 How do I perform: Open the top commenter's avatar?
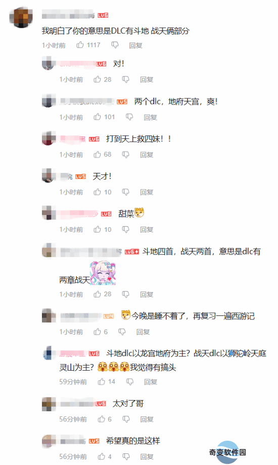coord(21,18)
